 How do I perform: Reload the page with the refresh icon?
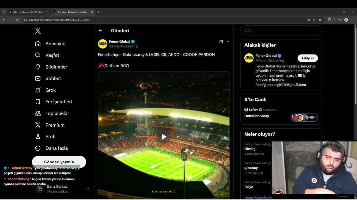[x=17, y=20]
